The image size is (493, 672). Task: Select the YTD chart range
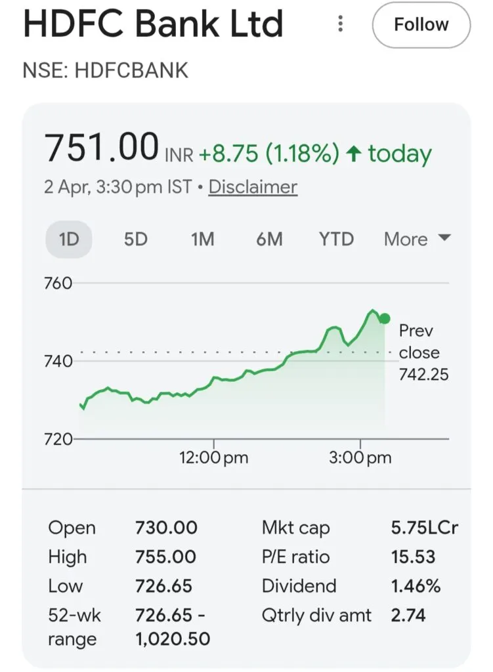pos(336,240)
